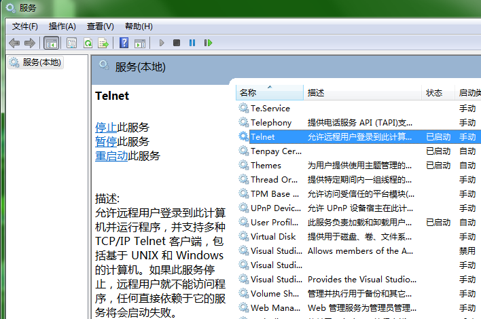This screenshot has width=481, height=319.
Task: Open the 操作(A) menu
Action: 63,26
